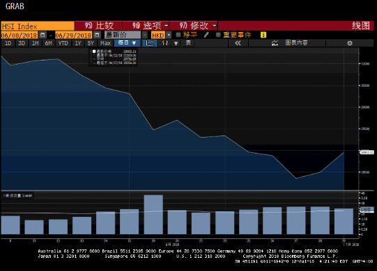Click the white 最新价格 legend swatch
This screenshot has height=271, width=377.
(94, 51)
